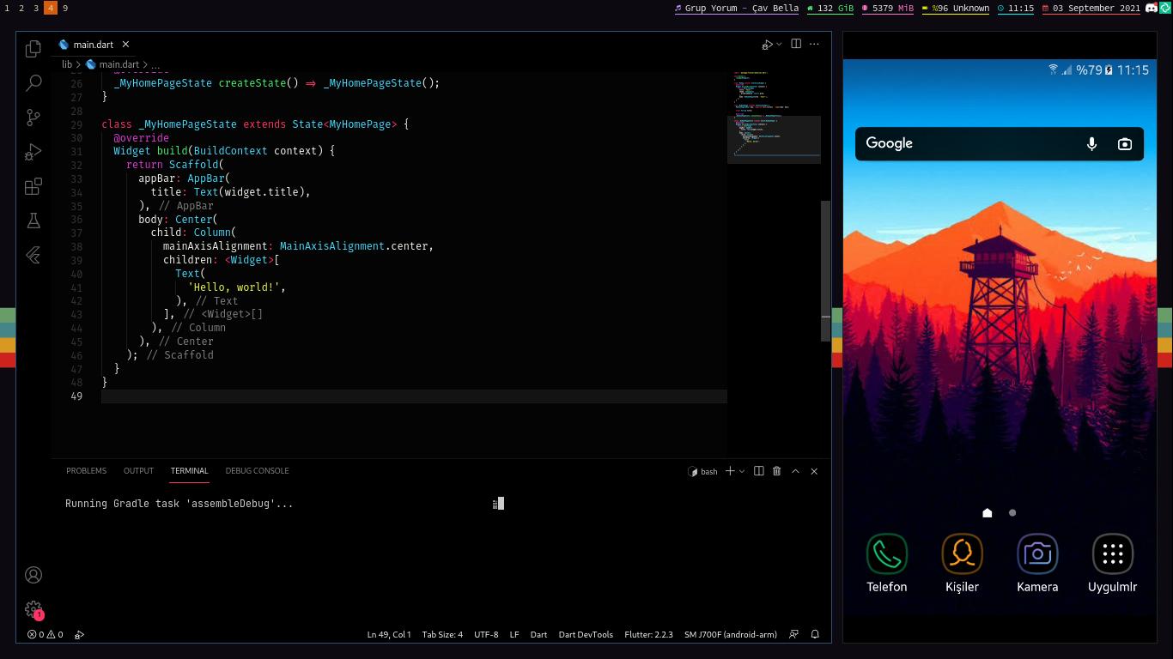Switch to the Output panel tab
This screenshot has width=1173, height=659.
(138, 470)
